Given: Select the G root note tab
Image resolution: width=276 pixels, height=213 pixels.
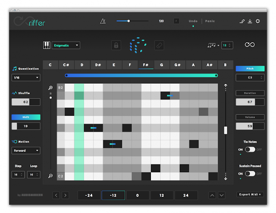Looking at the screenshot, I should click(x=162, y=65).
